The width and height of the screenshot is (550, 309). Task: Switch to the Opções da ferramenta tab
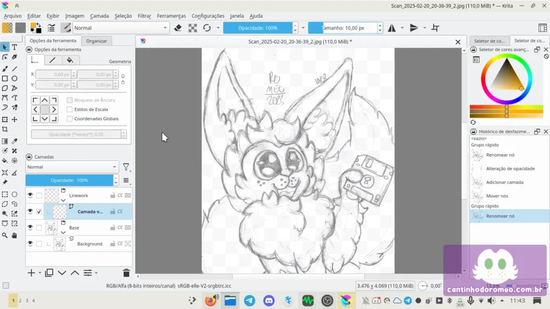click(53, 41)
